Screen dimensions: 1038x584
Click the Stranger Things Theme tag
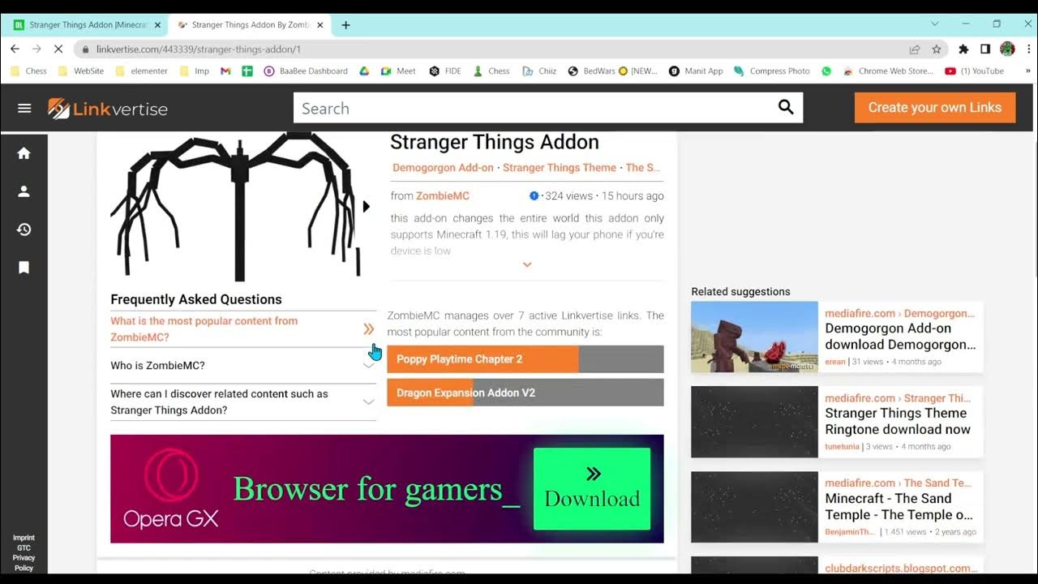(560, 167)
